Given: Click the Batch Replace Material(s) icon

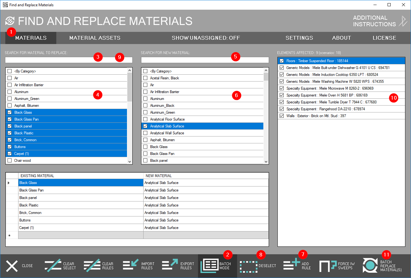Looking at the screenshot, I should coord(370,266).
